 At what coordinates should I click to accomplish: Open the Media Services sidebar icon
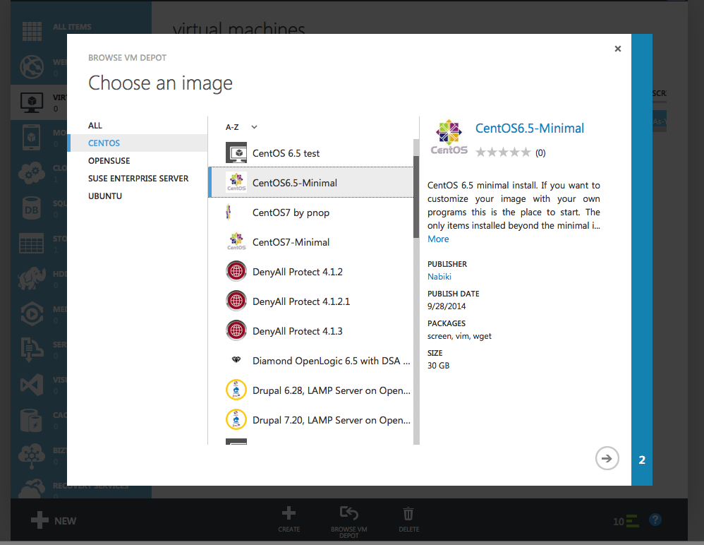(x=32, y=313)
